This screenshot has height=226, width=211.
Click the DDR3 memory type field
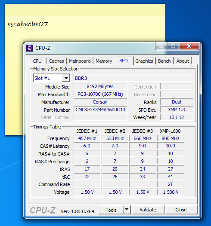pyautogui.click(x=133, y=78)
